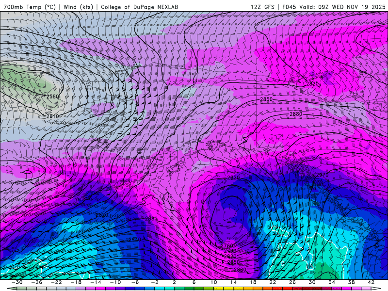Viewport: 388px width, 291px height.
Task: Click the -10 colorbar tick label
Action: pos(115,282)
